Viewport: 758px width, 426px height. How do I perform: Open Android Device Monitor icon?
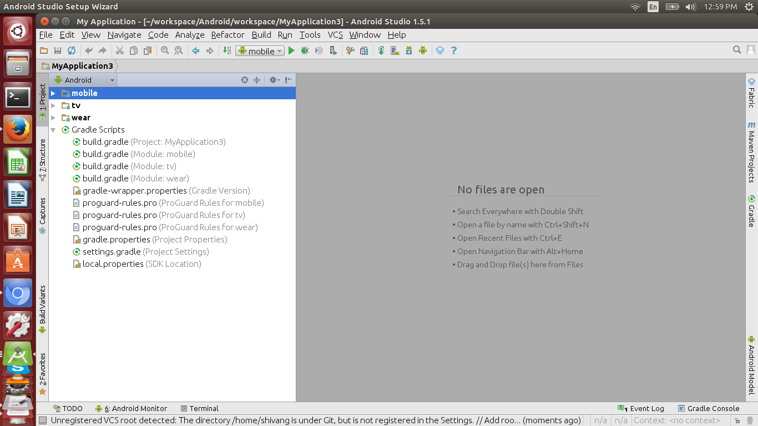423,50
